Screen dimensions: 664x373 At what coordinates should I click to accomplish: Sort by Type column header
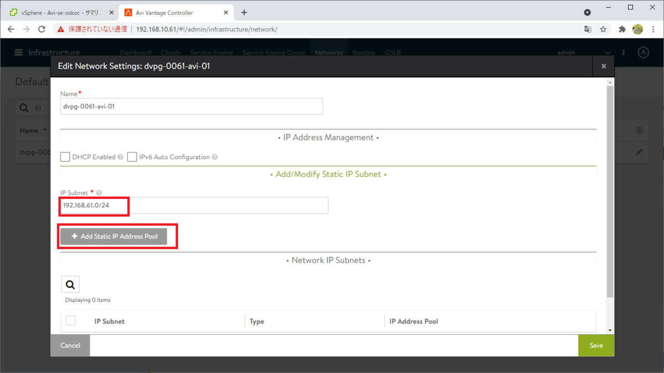pos(257,321)
